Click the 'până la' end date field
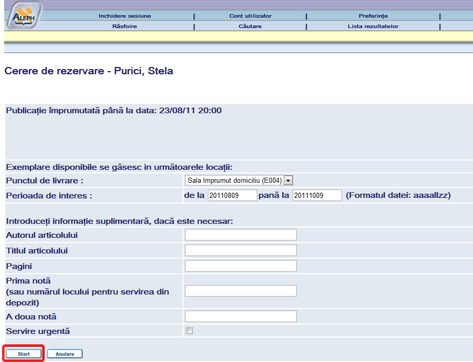 317,195
